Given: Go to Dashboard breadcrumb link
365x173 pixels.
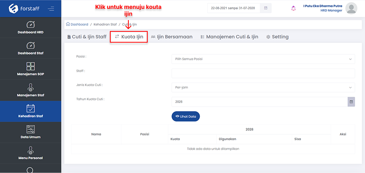Looking at the screenshot, I should [x=79, y=24].
